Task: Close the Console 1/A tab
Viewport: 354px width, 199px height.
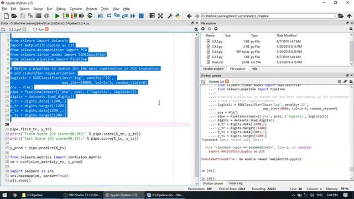Action: click(x=227, y=81)
